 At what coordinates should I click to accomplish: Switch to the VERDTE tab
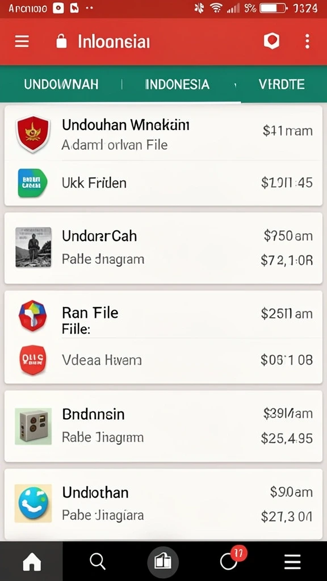(x=282, y=85)
